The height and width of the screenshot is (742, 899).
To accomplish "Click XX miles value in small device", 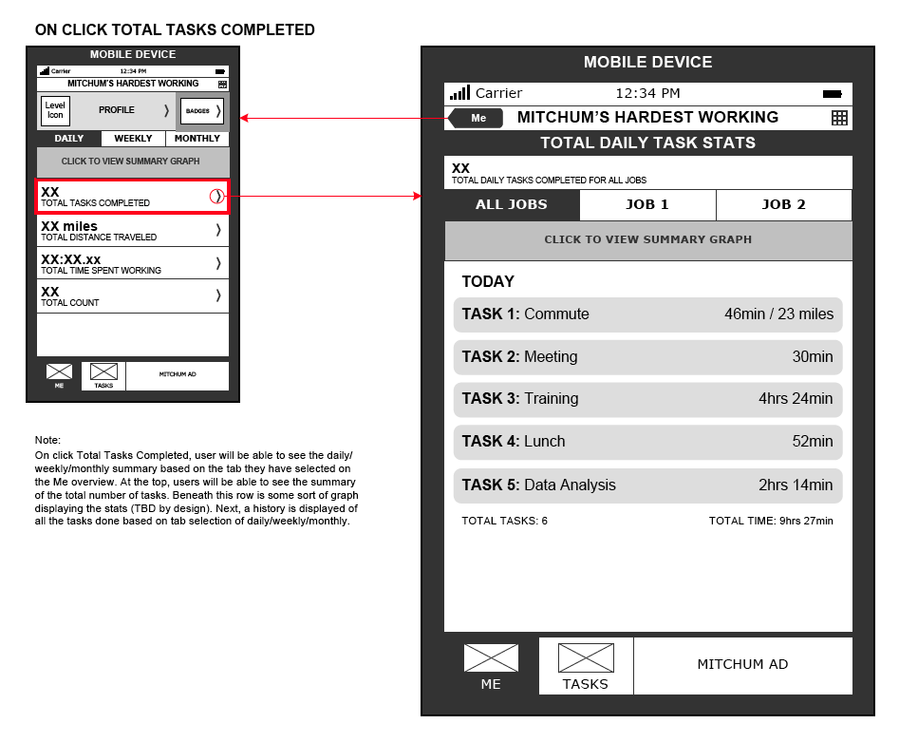I will point(69,226).
